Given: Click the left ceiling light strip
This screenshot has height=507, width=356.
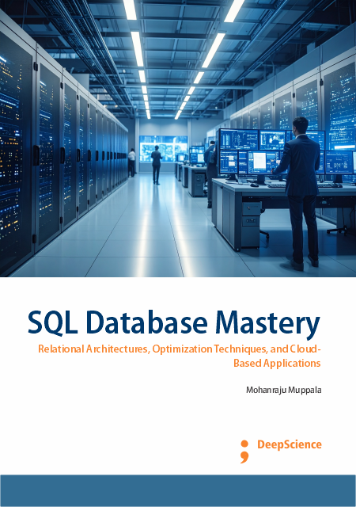Looking at the screenshot, I should point(138,58).
